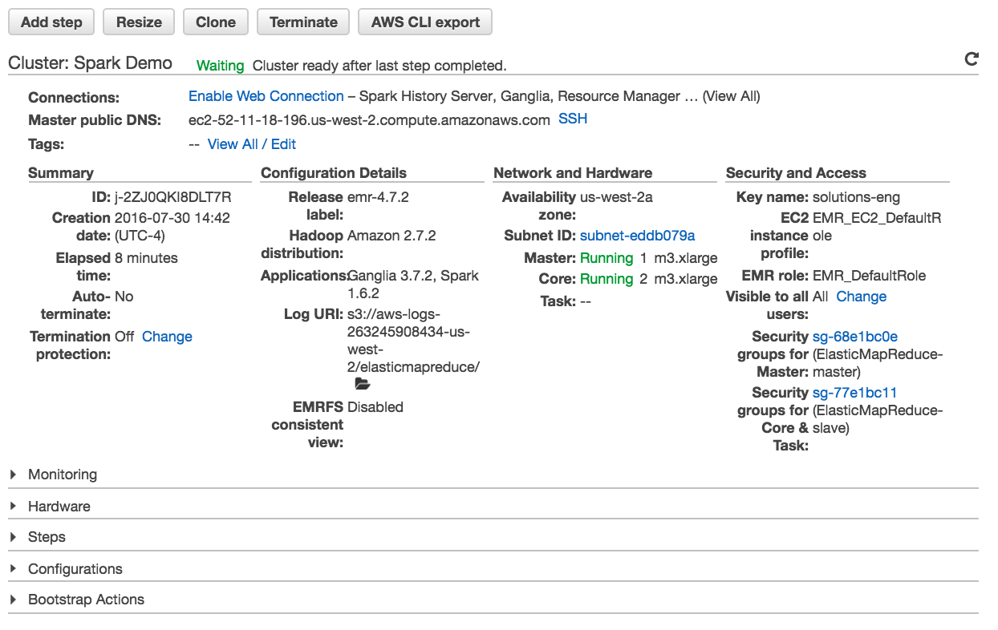Open the SSH link for master DNS
Image resolution: width=998 pixels, height=630 pixels.
coord(573,119)
